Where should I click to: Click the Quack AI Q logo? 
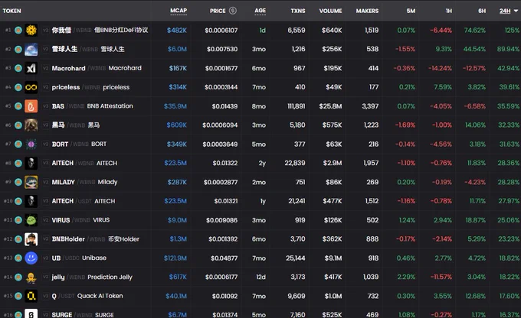(x=31, y=296)
